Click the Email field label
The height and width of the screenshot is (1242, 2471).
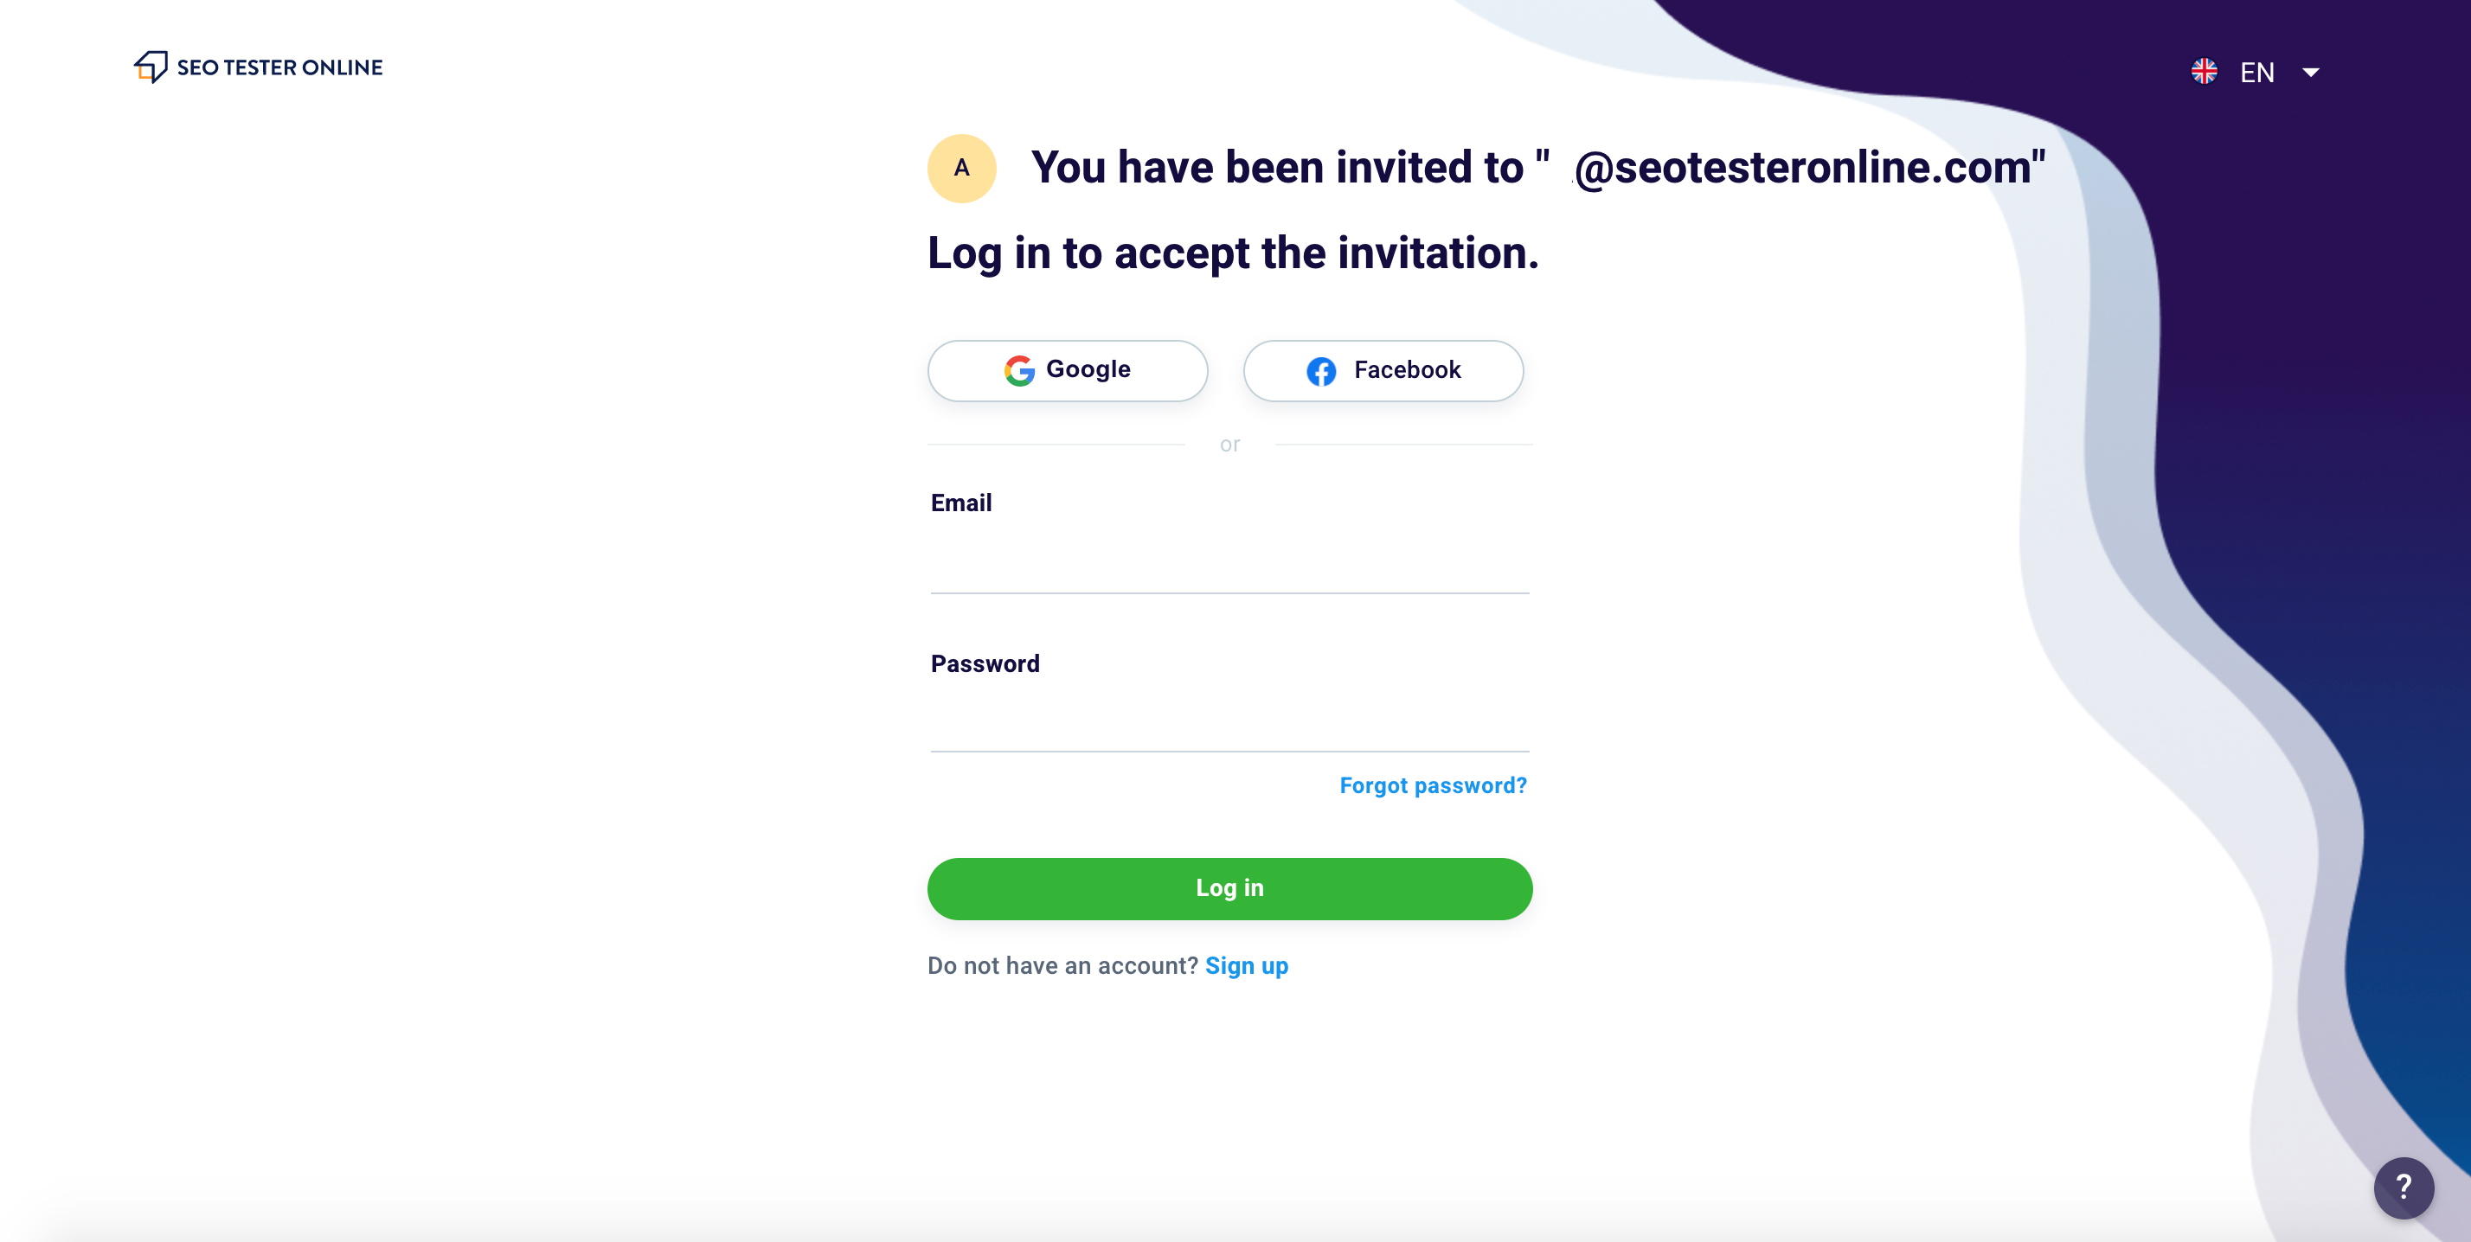(960, 503)
